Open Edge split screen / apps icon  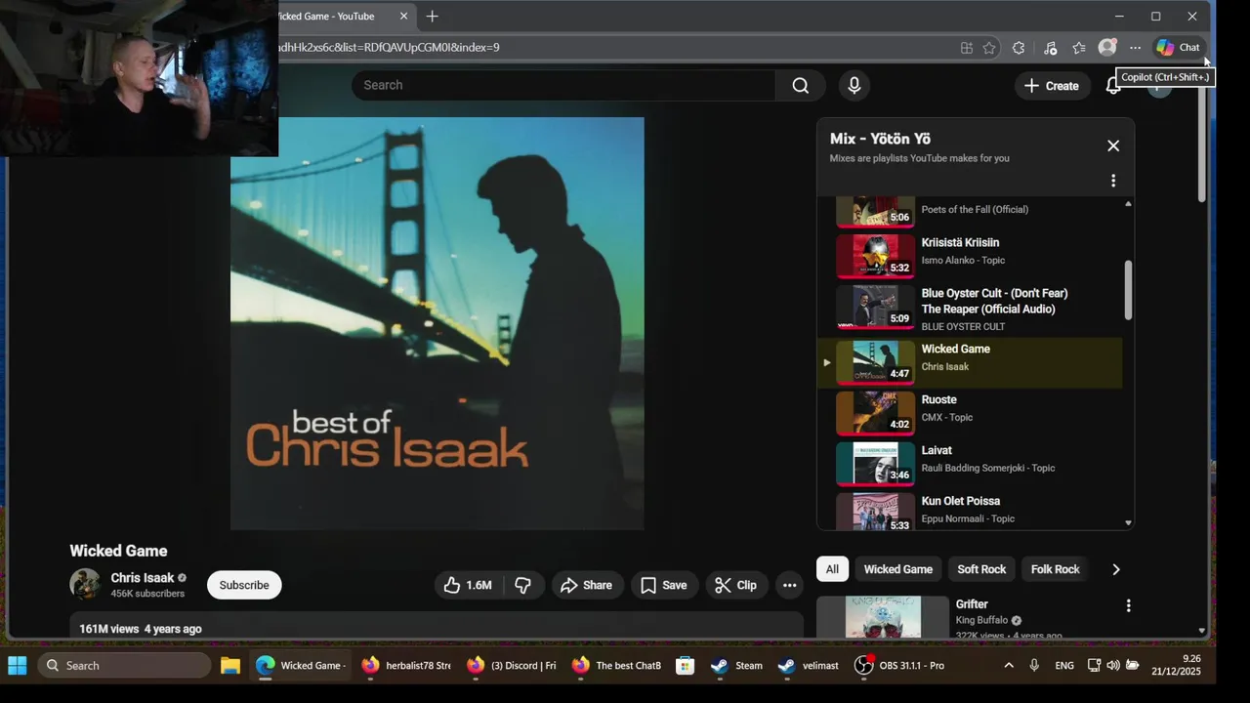pyautogui.click(x=966, y=47)
